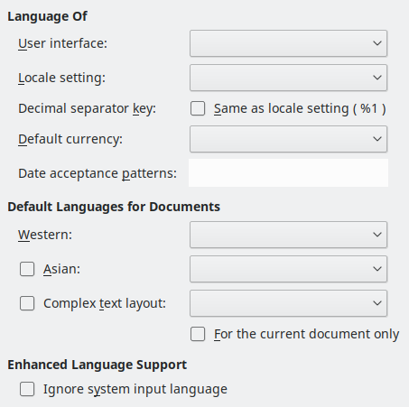Image resolution: width=409 pixels, height=407 pixels.
Task: Open the Western language dropdown
Action: [x=288, y=235]
